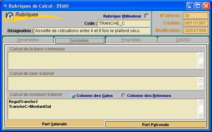
Task: Click scroll down arrow of taux Salarial box
Action: pyautogui.click(x=200, y=86)
